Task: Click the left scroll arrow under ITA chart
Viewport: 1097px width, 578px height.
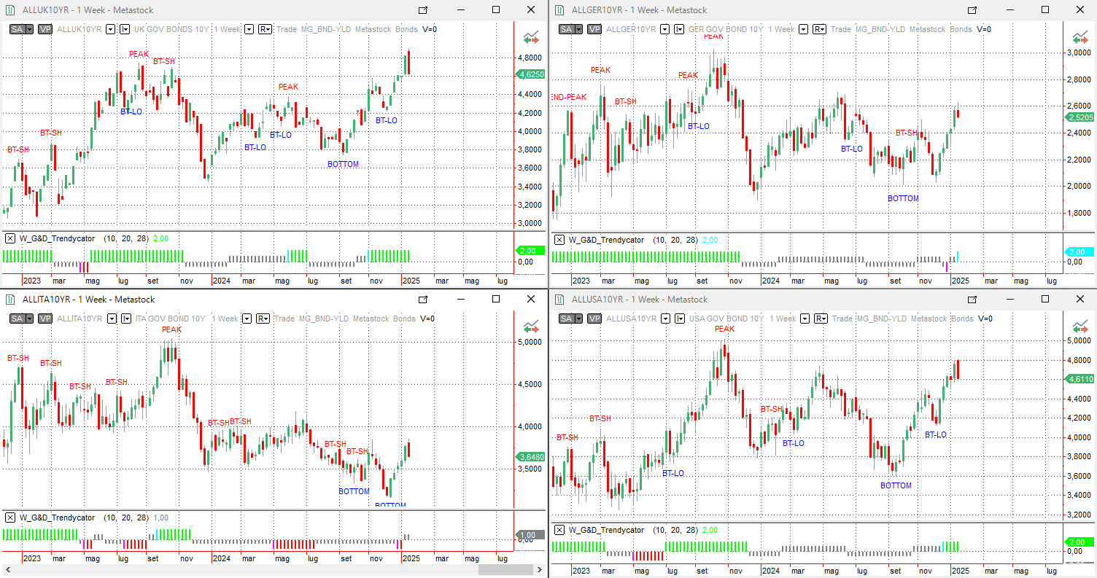Action: click(8, 569)
